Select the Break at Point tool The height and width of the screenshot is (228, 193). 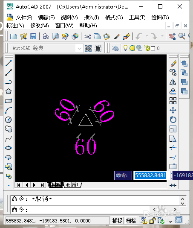tap(173, 167)
